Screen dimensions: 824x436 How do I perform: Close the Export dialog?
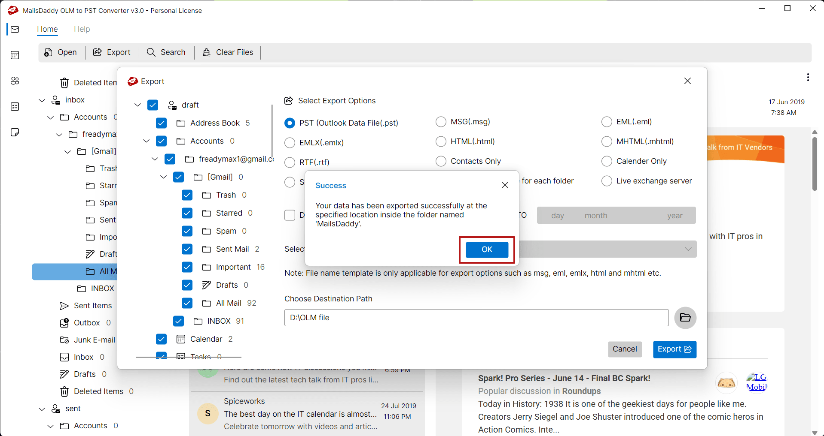[687, 81]
